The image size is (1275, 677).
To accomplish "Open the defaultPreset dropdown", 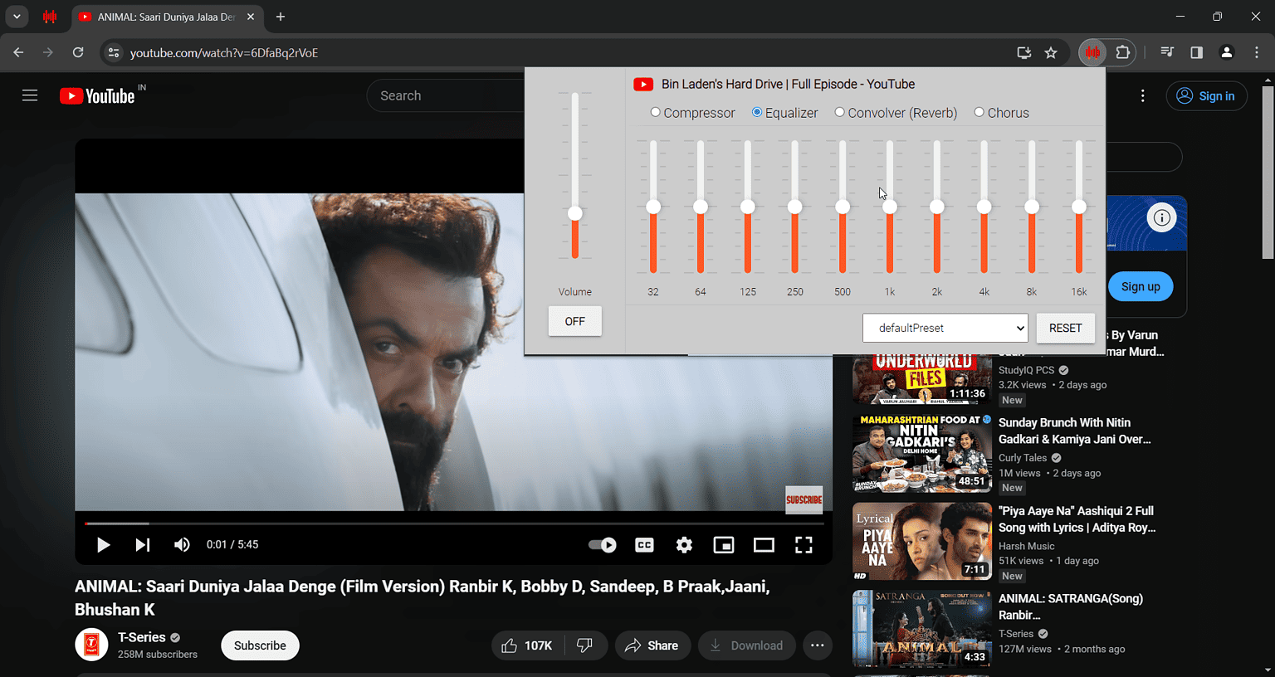I will [945, 328].
